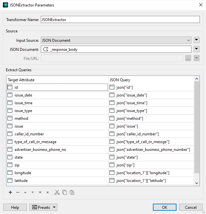
Task: Open the Presets dropdown
Action: click(43, 207)
